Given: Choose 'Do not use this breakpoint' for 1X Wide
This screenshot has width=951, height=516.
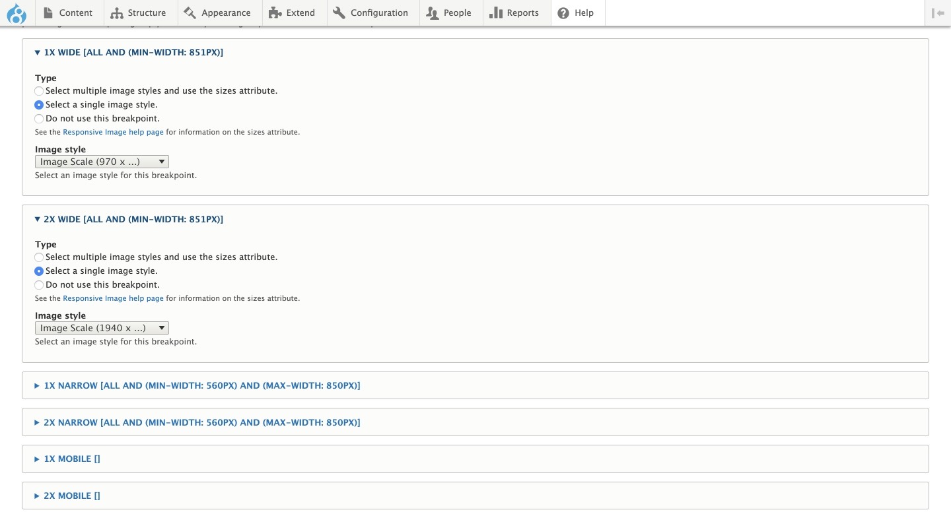Looking at the screenshot, I should (40, 119).
